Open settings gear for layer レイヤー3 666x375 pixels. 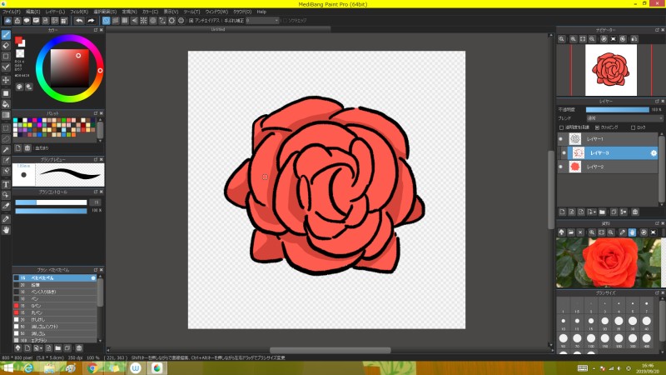click(654, 153)
